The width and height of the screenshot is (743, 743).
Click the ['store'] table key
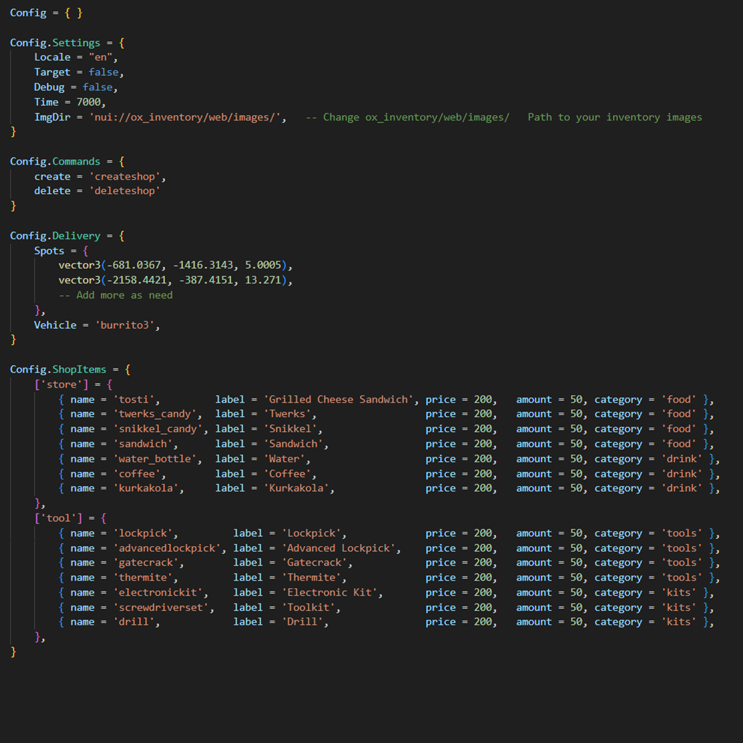click(x=61, y=385)
